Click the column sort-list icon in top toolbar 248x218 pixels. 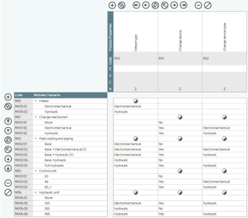click(x=165, y=5)
